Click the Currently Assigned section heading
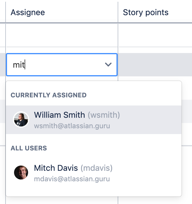Screen dimensions: 192x204 coord(49,95)
